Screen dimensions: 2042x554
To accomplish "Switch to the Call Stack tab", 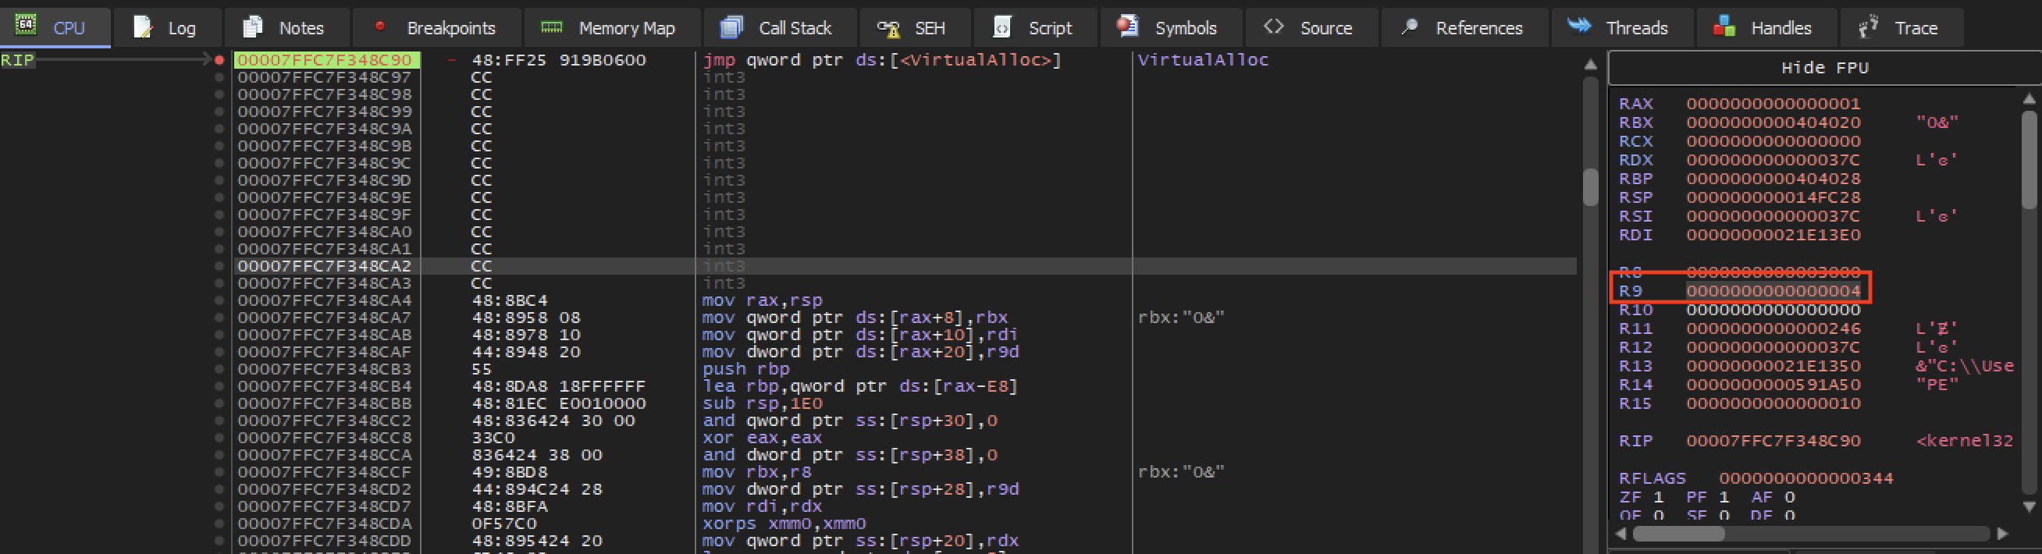I will (780, 28).
